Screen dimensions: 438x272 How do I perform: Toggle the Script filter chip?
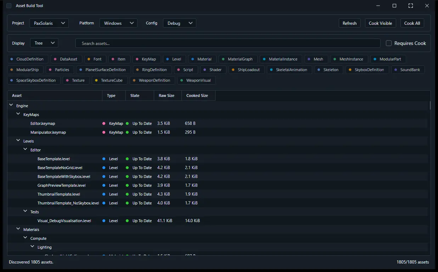(186, 70)
